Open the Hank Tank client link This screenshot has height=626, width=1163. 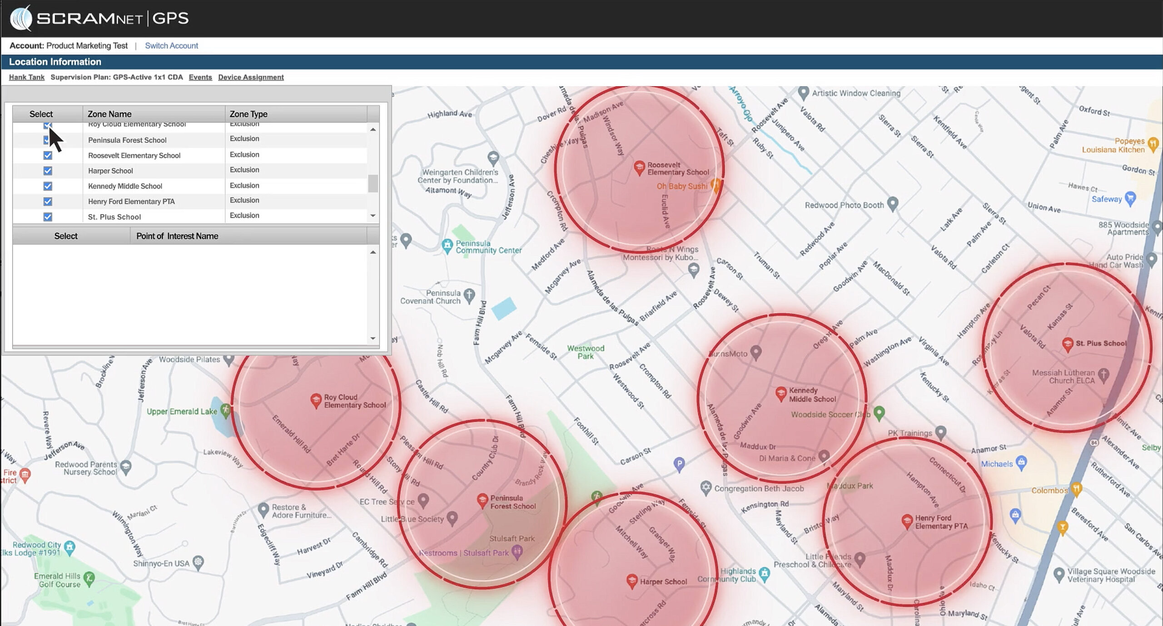(27, 77)
